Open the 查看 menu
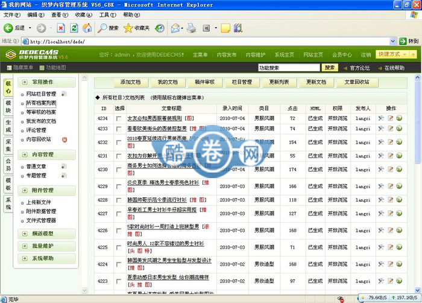This screenshot has width=422, height=303. click(60, 15)
